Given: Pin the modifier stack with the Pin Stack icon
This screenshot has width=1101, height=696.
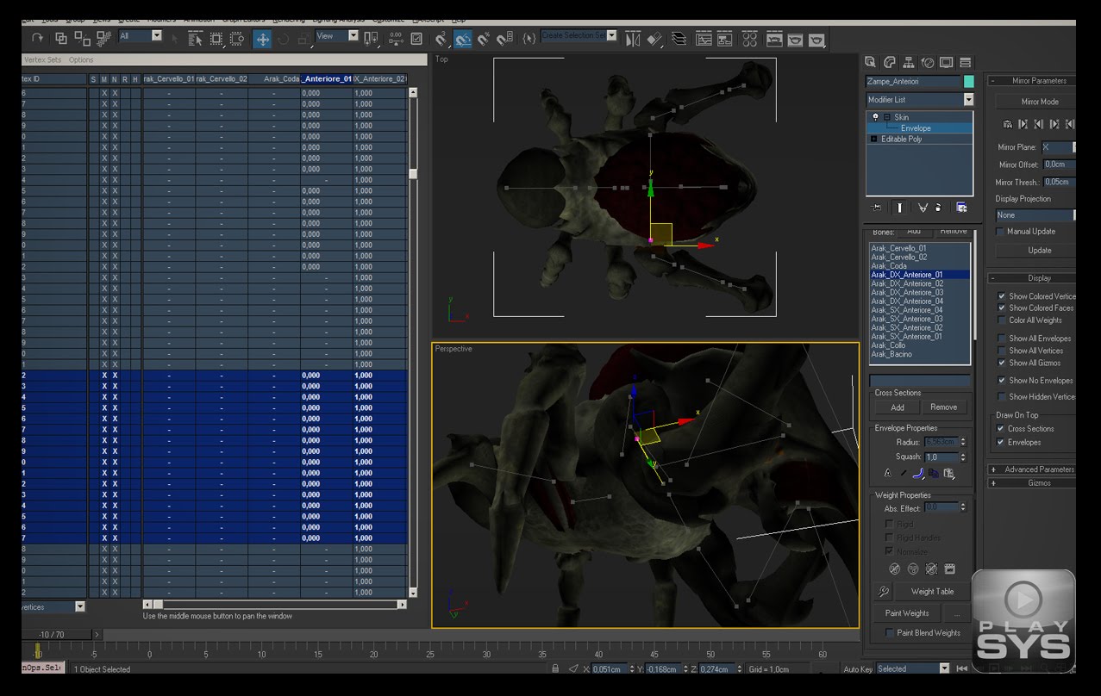Looking at the screenshot, I should coord(876,208).
